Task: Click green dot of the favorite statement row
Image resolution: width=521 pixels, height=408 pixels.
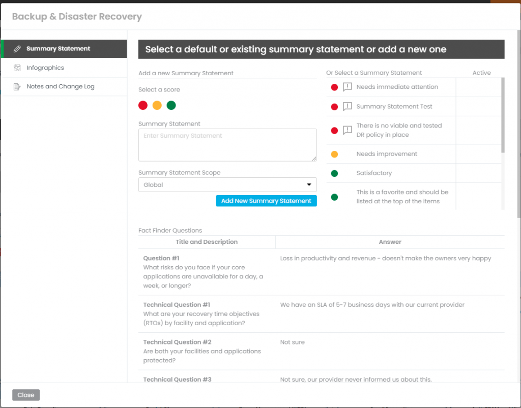Action: click(x=334, y=197)
